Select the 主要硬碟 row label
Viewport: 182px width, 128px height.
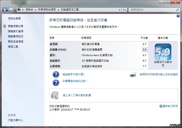click(x=55, y=66)
